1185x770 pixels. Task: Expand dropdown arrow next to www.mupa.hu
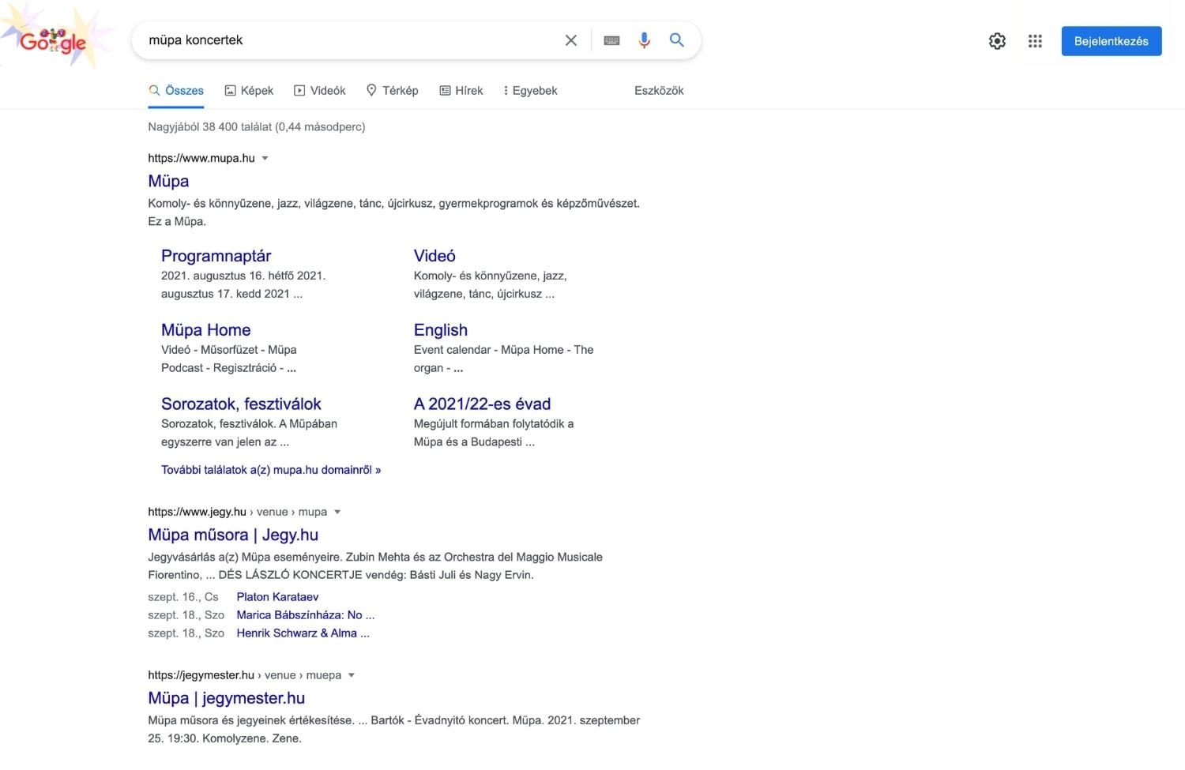[265, 158]
